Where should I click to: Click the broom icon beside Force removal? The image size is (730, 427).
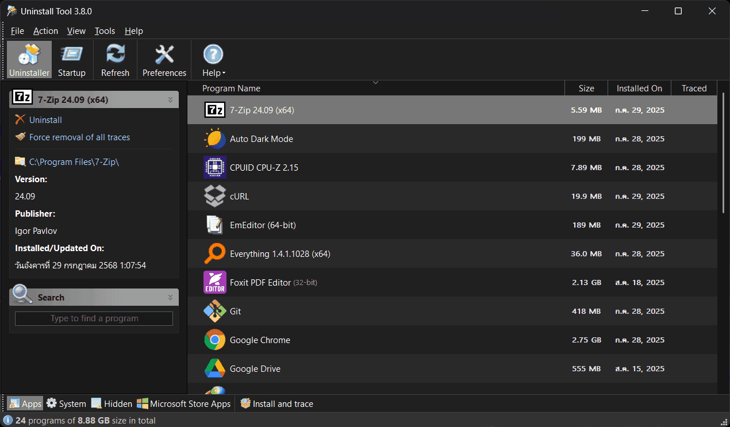click(x=20, y=137)
